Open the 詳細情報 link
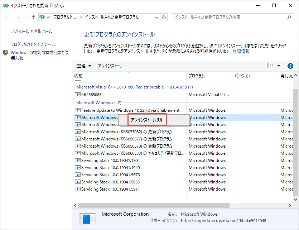The height and width of the screenshot is (230, 299). tap(241, 51)
